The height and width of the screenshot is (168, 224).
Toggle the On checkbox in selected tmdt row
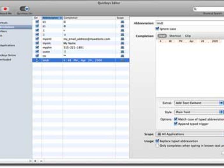point(37,60)
